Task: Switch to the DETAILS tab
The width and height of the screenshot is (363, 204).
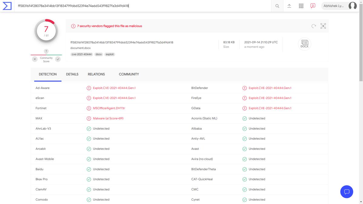Action: pyautogui.click(x=72, y=74)
